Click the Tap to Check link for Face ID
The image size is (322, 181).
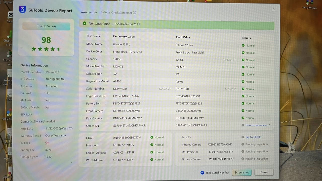[x=253, y=137]
